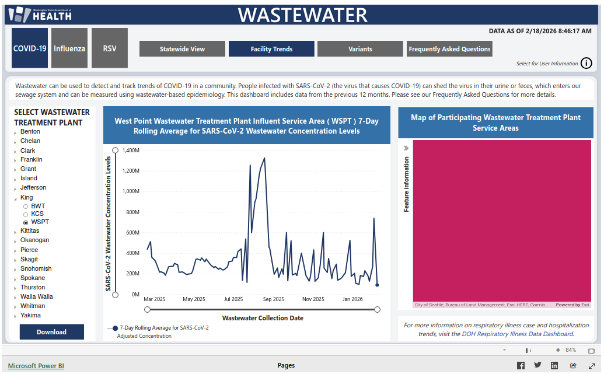Click the zoom level slider handle

coord(527,350)
